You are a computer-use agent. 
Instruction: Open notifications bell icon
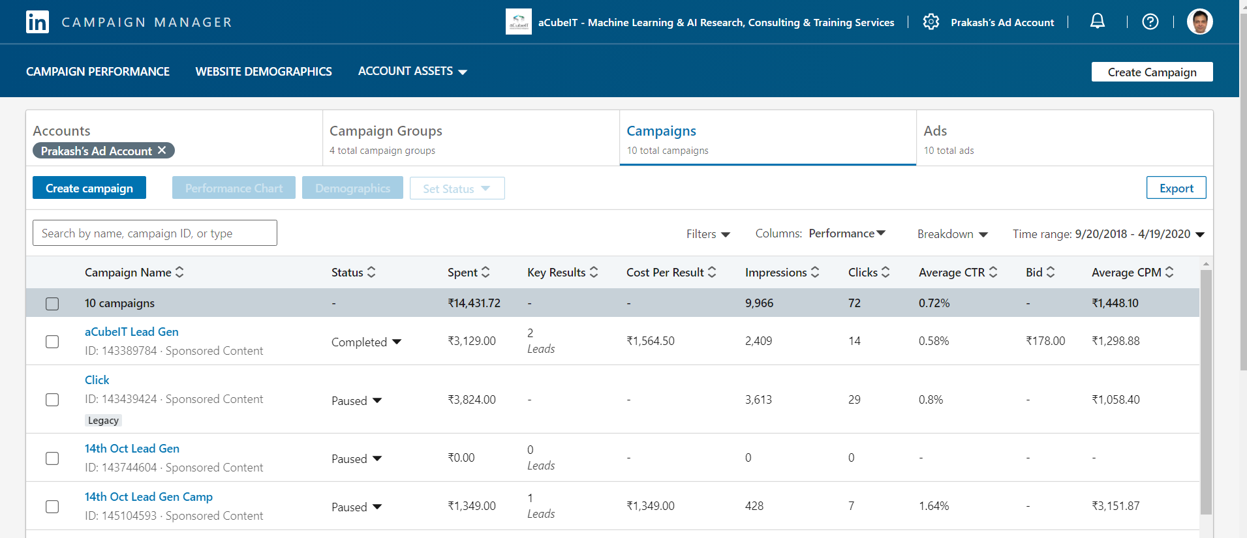click(x=1098, y=22)
